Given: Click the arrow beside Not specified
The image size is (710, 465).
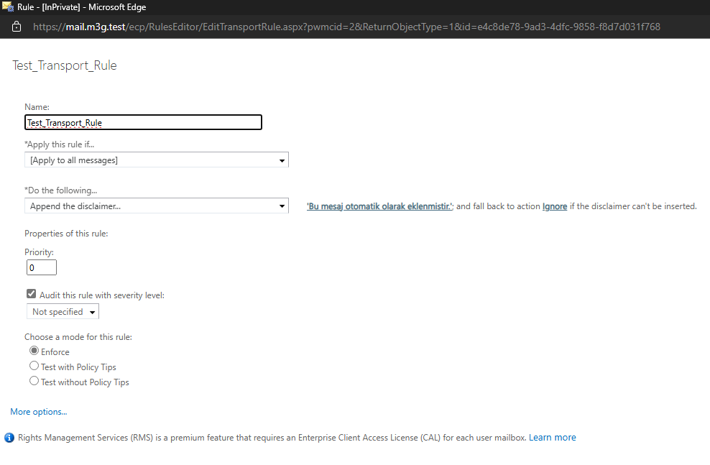Looking at the screenshot, I should 93,312.
